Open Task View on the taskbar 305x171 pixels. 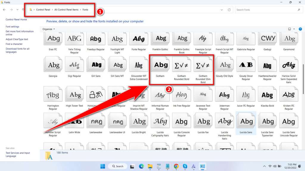pyautogui.click(x=132, y=166)
